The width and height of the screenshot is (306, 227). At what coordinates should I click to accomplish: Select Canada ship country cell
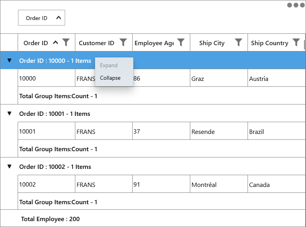coord(277,184)
